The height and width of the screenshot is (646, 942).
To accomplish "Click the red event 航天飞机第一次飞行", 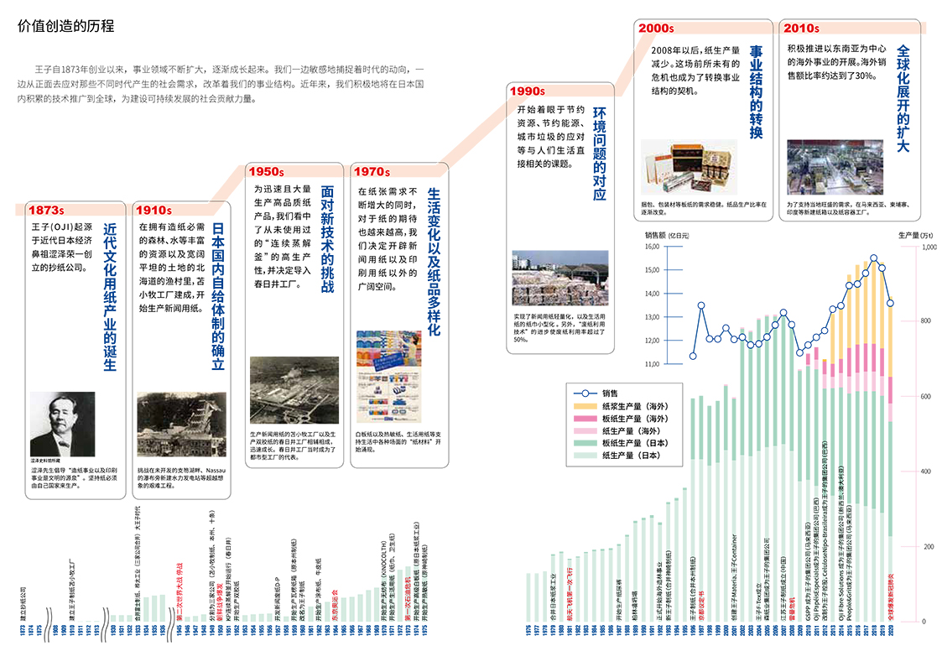I will pyautogui.click(x=570, y=592).
